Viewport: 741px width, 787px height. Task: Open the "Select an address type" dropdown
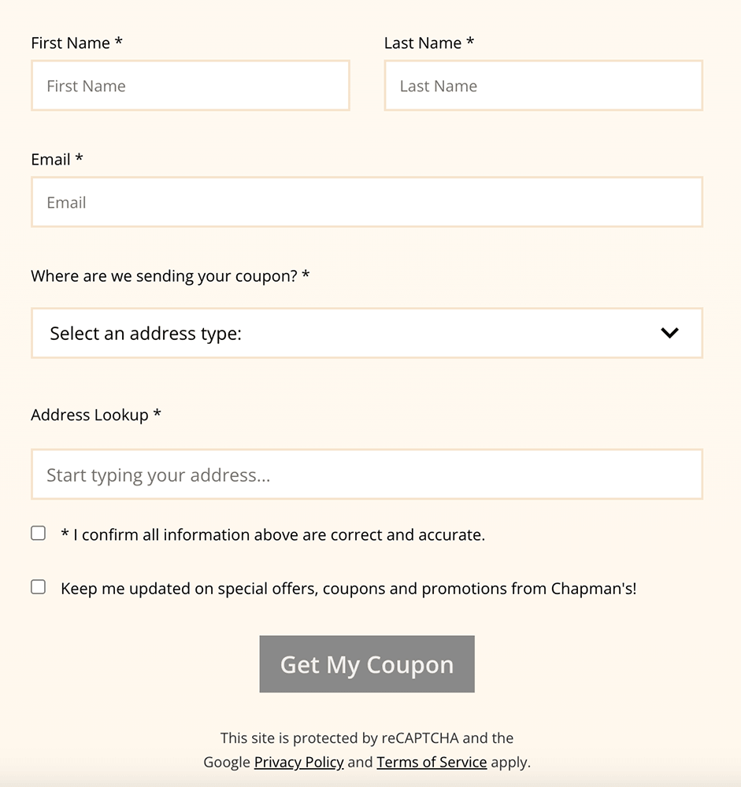366,333
